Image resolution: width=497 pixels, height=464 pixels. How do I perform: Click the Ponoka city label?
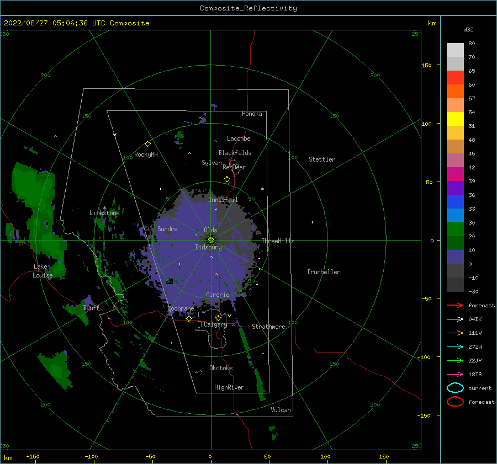coord(252,114)
